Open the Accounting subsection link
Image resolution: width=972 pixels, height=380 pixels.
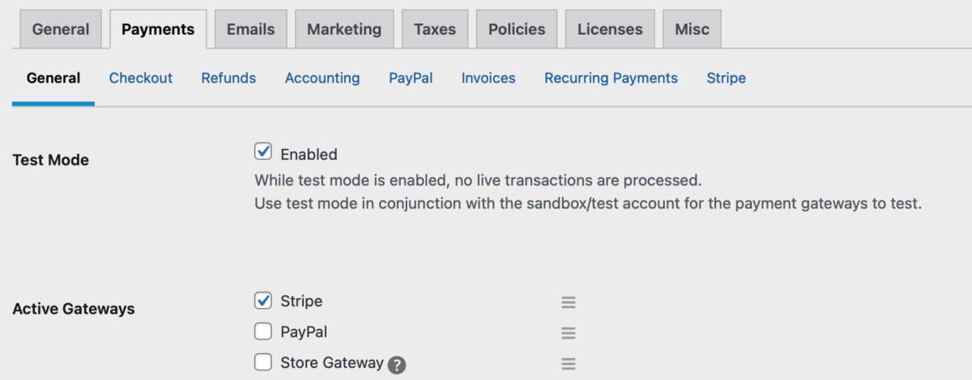point(322,78)
